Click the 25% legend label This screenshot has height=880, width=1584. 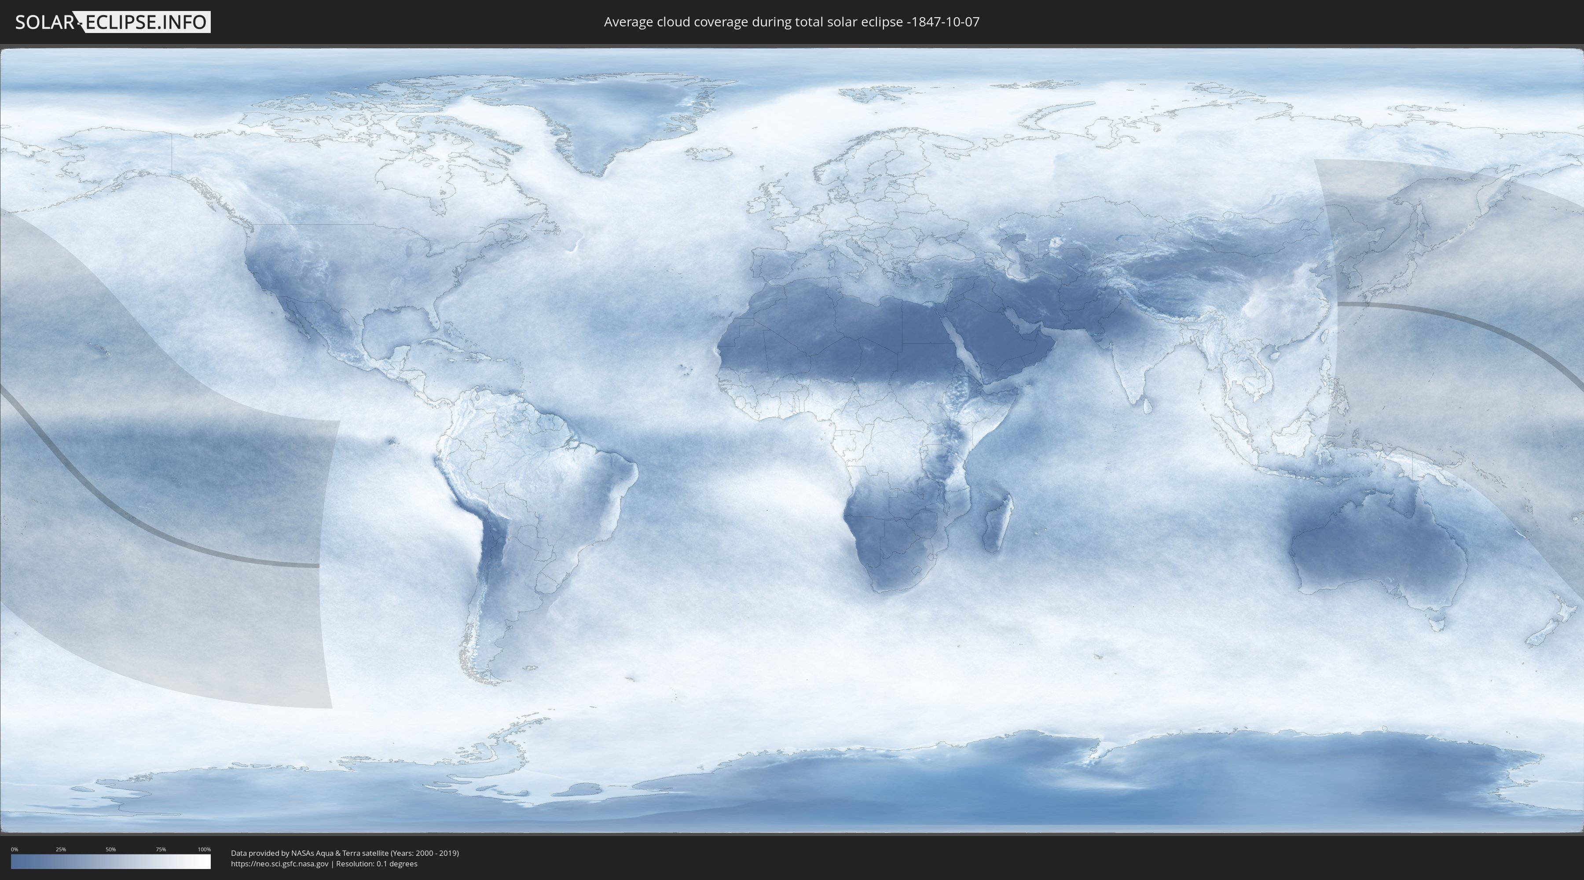click(61, 849)
